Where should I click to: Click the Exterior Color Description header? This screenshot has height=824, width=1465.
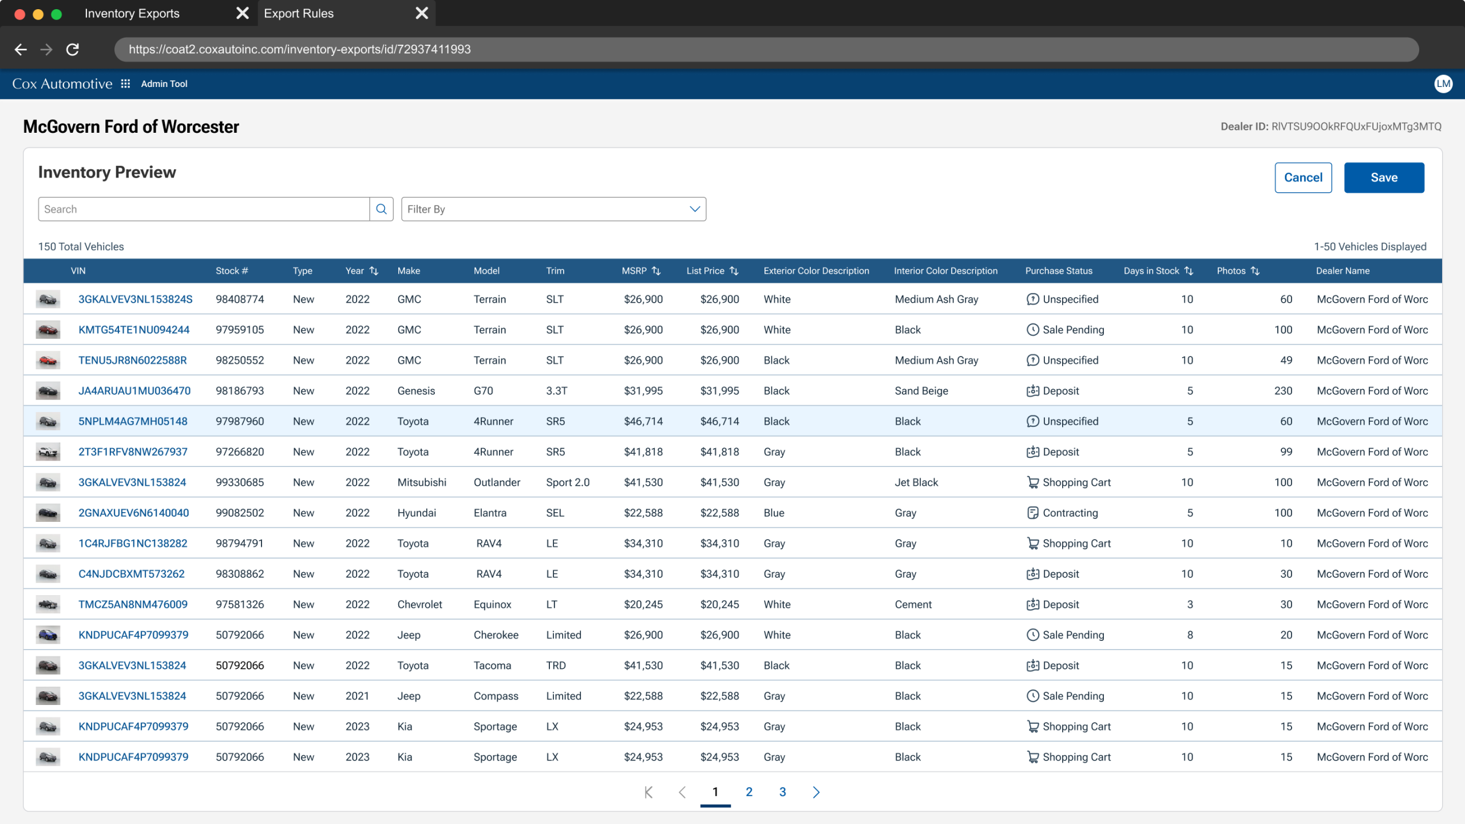coord(816,271)
